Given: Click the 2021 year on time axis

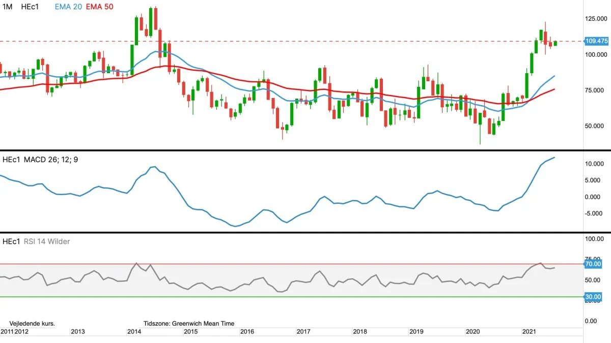Looking at the screenshot, I should [x=530, y=332].
